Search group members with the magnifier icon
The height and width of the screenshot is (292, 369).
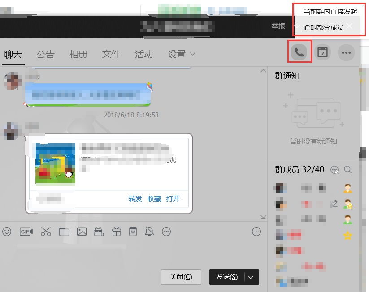tap(347, 170)
